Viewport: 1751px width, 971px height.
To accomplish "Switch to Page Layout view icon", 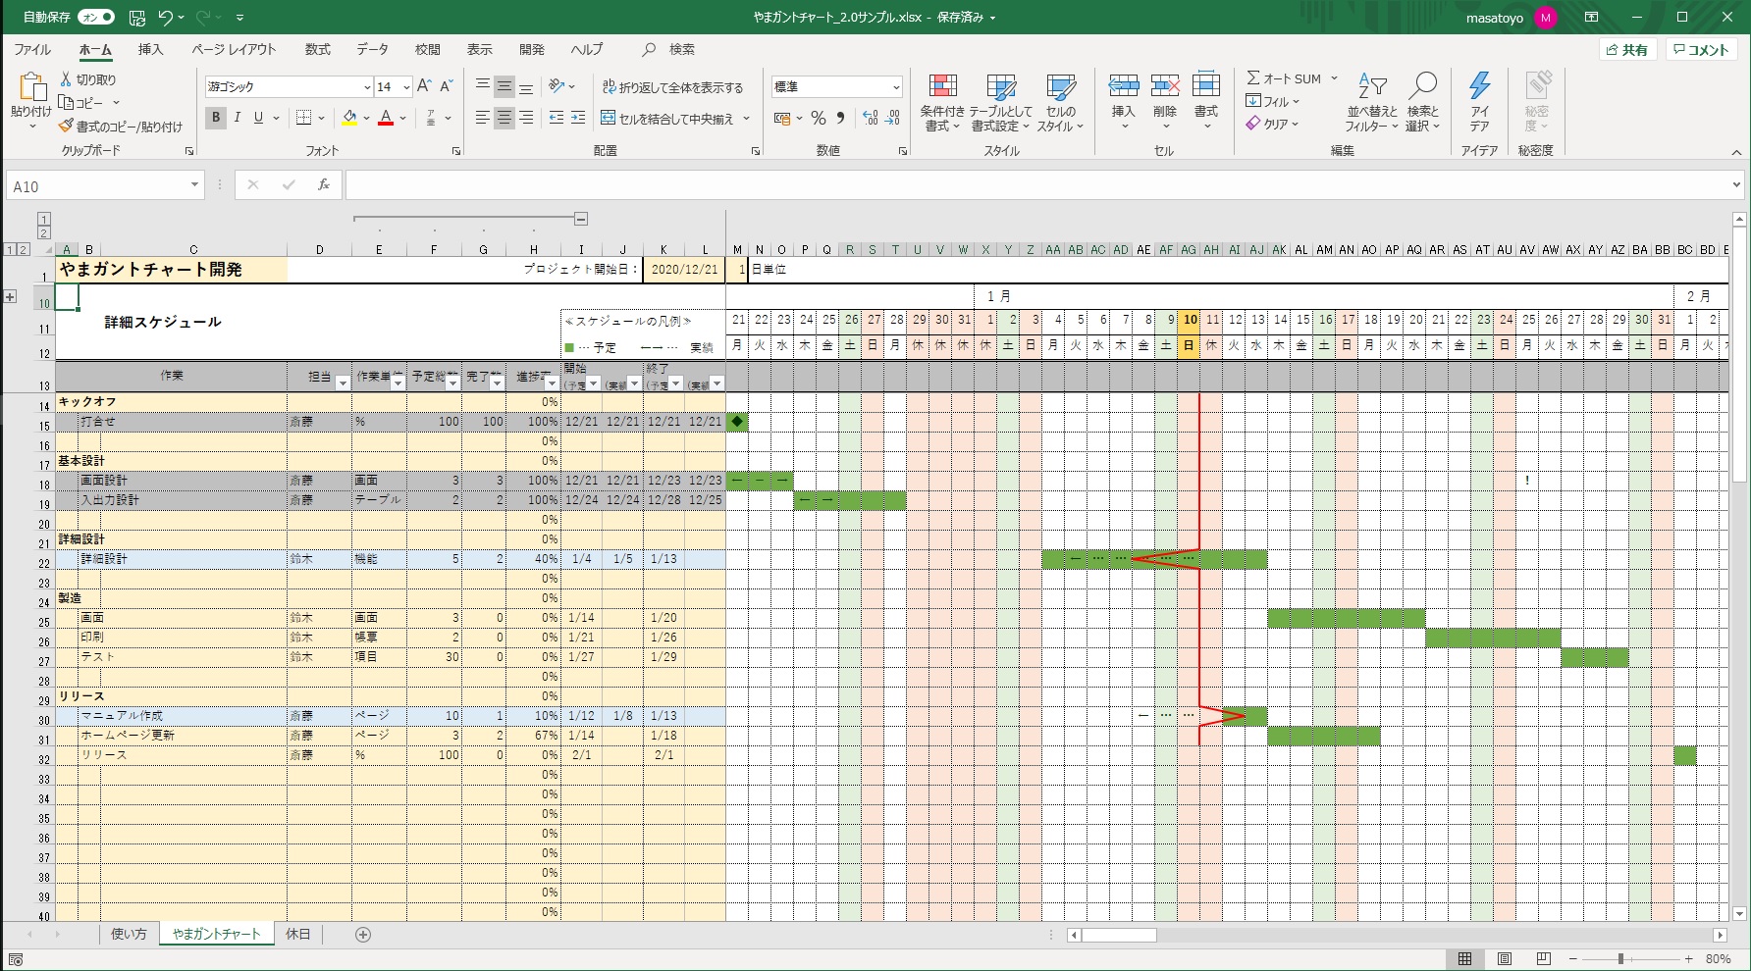I will click(1505, 958).
